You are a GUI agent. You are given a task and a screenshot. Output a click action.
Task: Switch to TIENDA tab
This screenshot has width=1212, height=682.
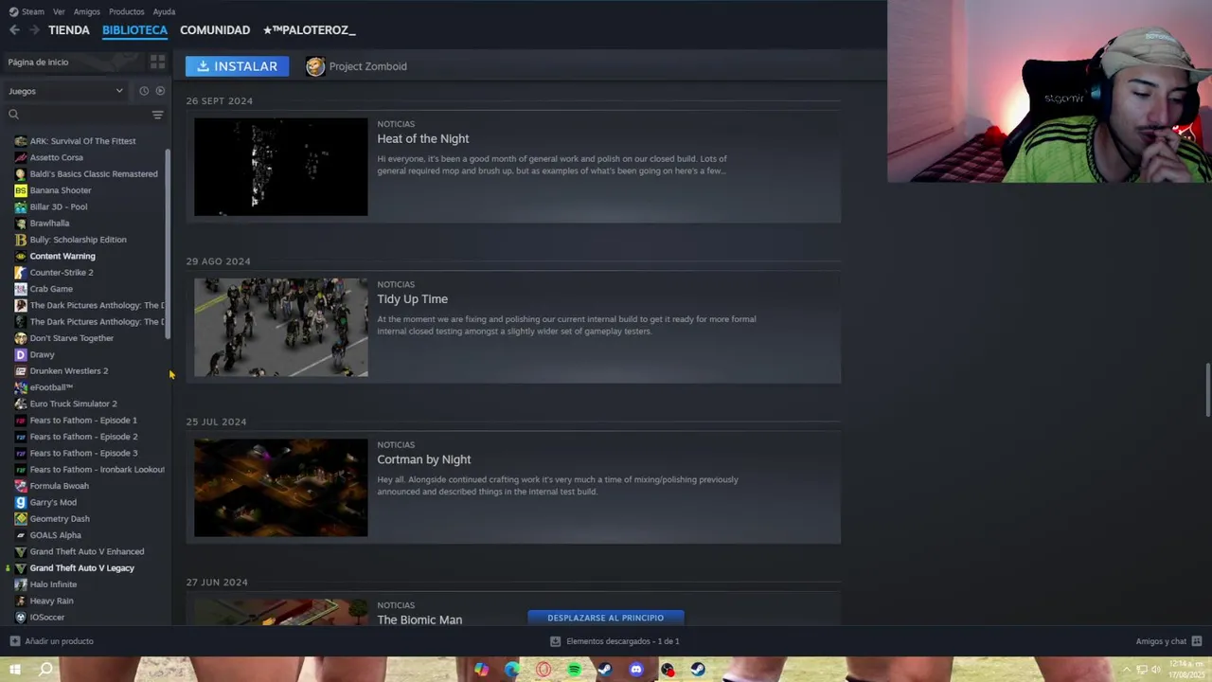pyautogui.click(x=69, y=30)
